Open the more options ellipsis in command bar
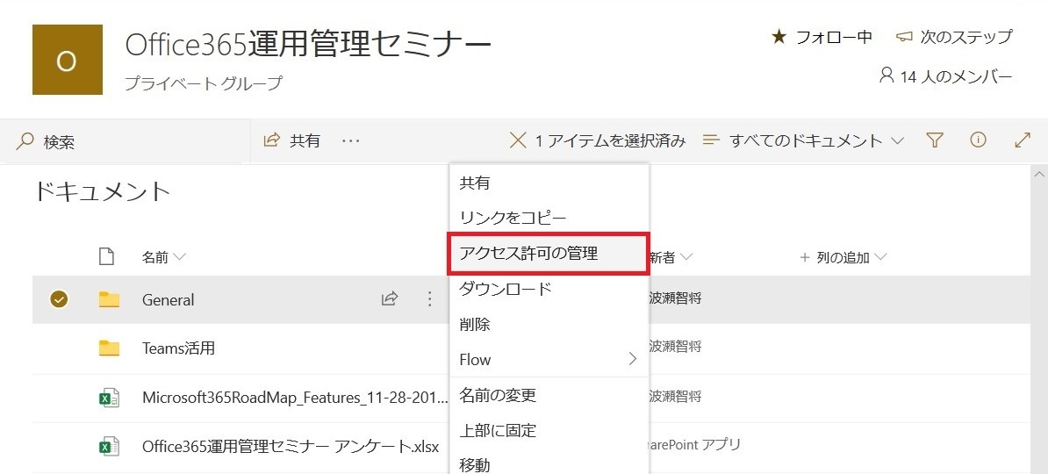Image resolution: width=1048 pixels, height=474 pixels. click(x=351, y=141)
